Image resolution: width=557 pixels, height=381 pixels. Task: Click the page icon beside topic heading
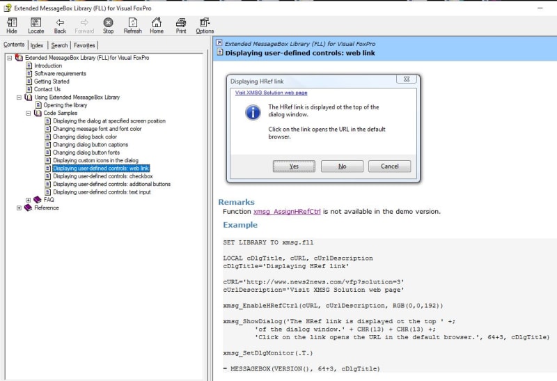(x=220, y=53)
